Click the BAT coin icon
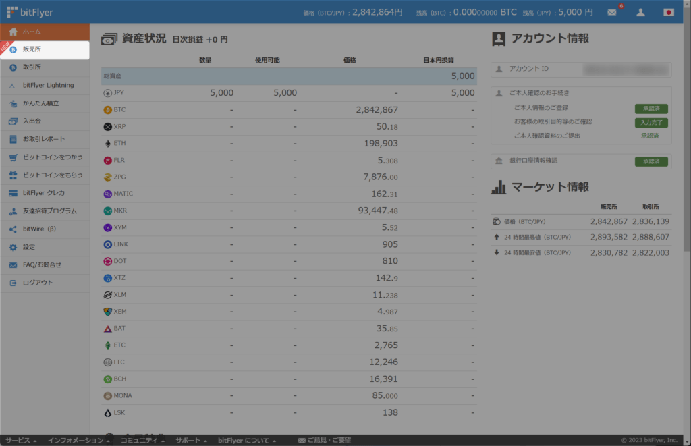Screen dimensions: 691x446 coord(107,329)
